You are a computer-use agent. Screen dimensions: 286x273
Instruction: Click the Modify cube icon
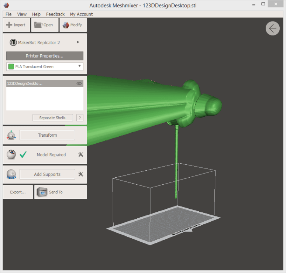[66, 25]
